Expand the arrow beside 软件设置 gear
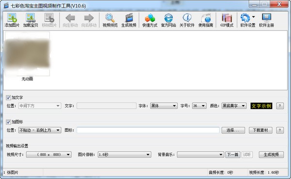 (x=254, y=17)
